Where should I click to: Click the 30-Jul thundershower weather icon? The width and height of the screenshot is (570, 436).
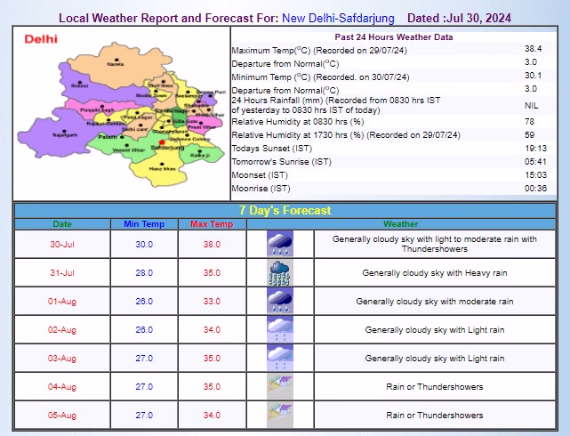tap(280, 245)
